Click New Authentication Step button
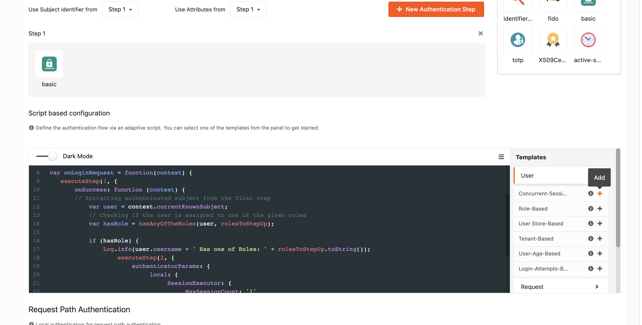Screen dimensions: 642x325 click(436, 10)
